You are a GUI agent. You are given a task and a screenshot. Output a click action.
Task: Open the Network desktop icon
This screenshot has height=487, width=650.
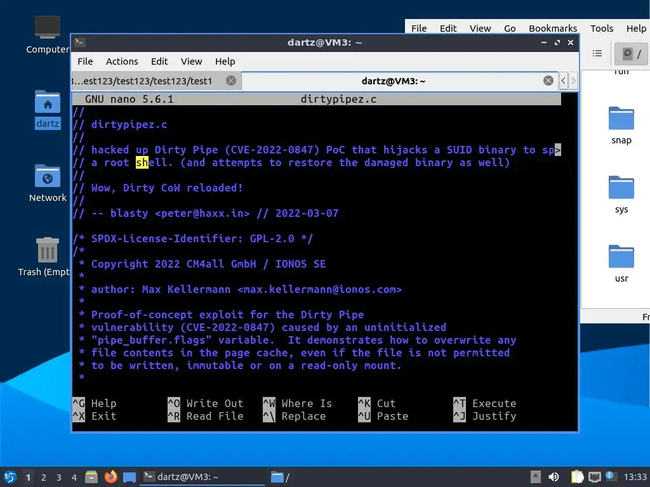(x=47, y=183)
